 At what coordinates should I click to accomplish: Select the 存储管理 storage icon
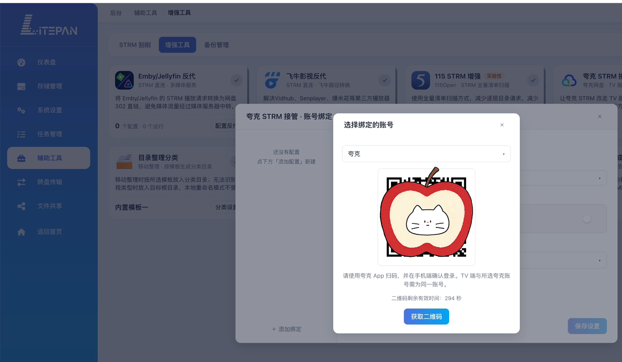(21, 86)
